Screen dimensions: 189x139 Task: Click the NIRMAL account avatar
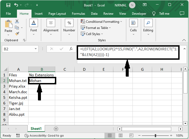point(132,5)
